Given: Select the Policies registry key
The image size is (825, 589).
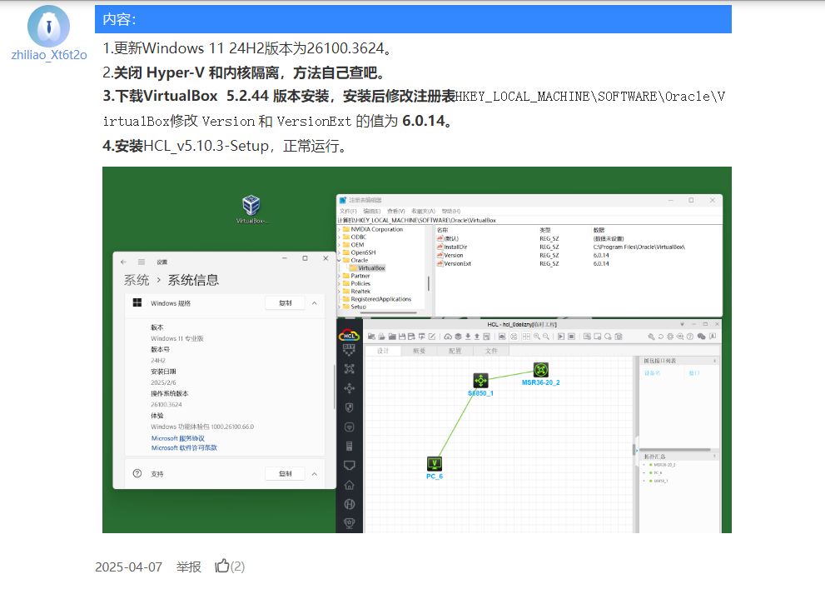Looking at the screenshot, I should (x=356, y=283).
